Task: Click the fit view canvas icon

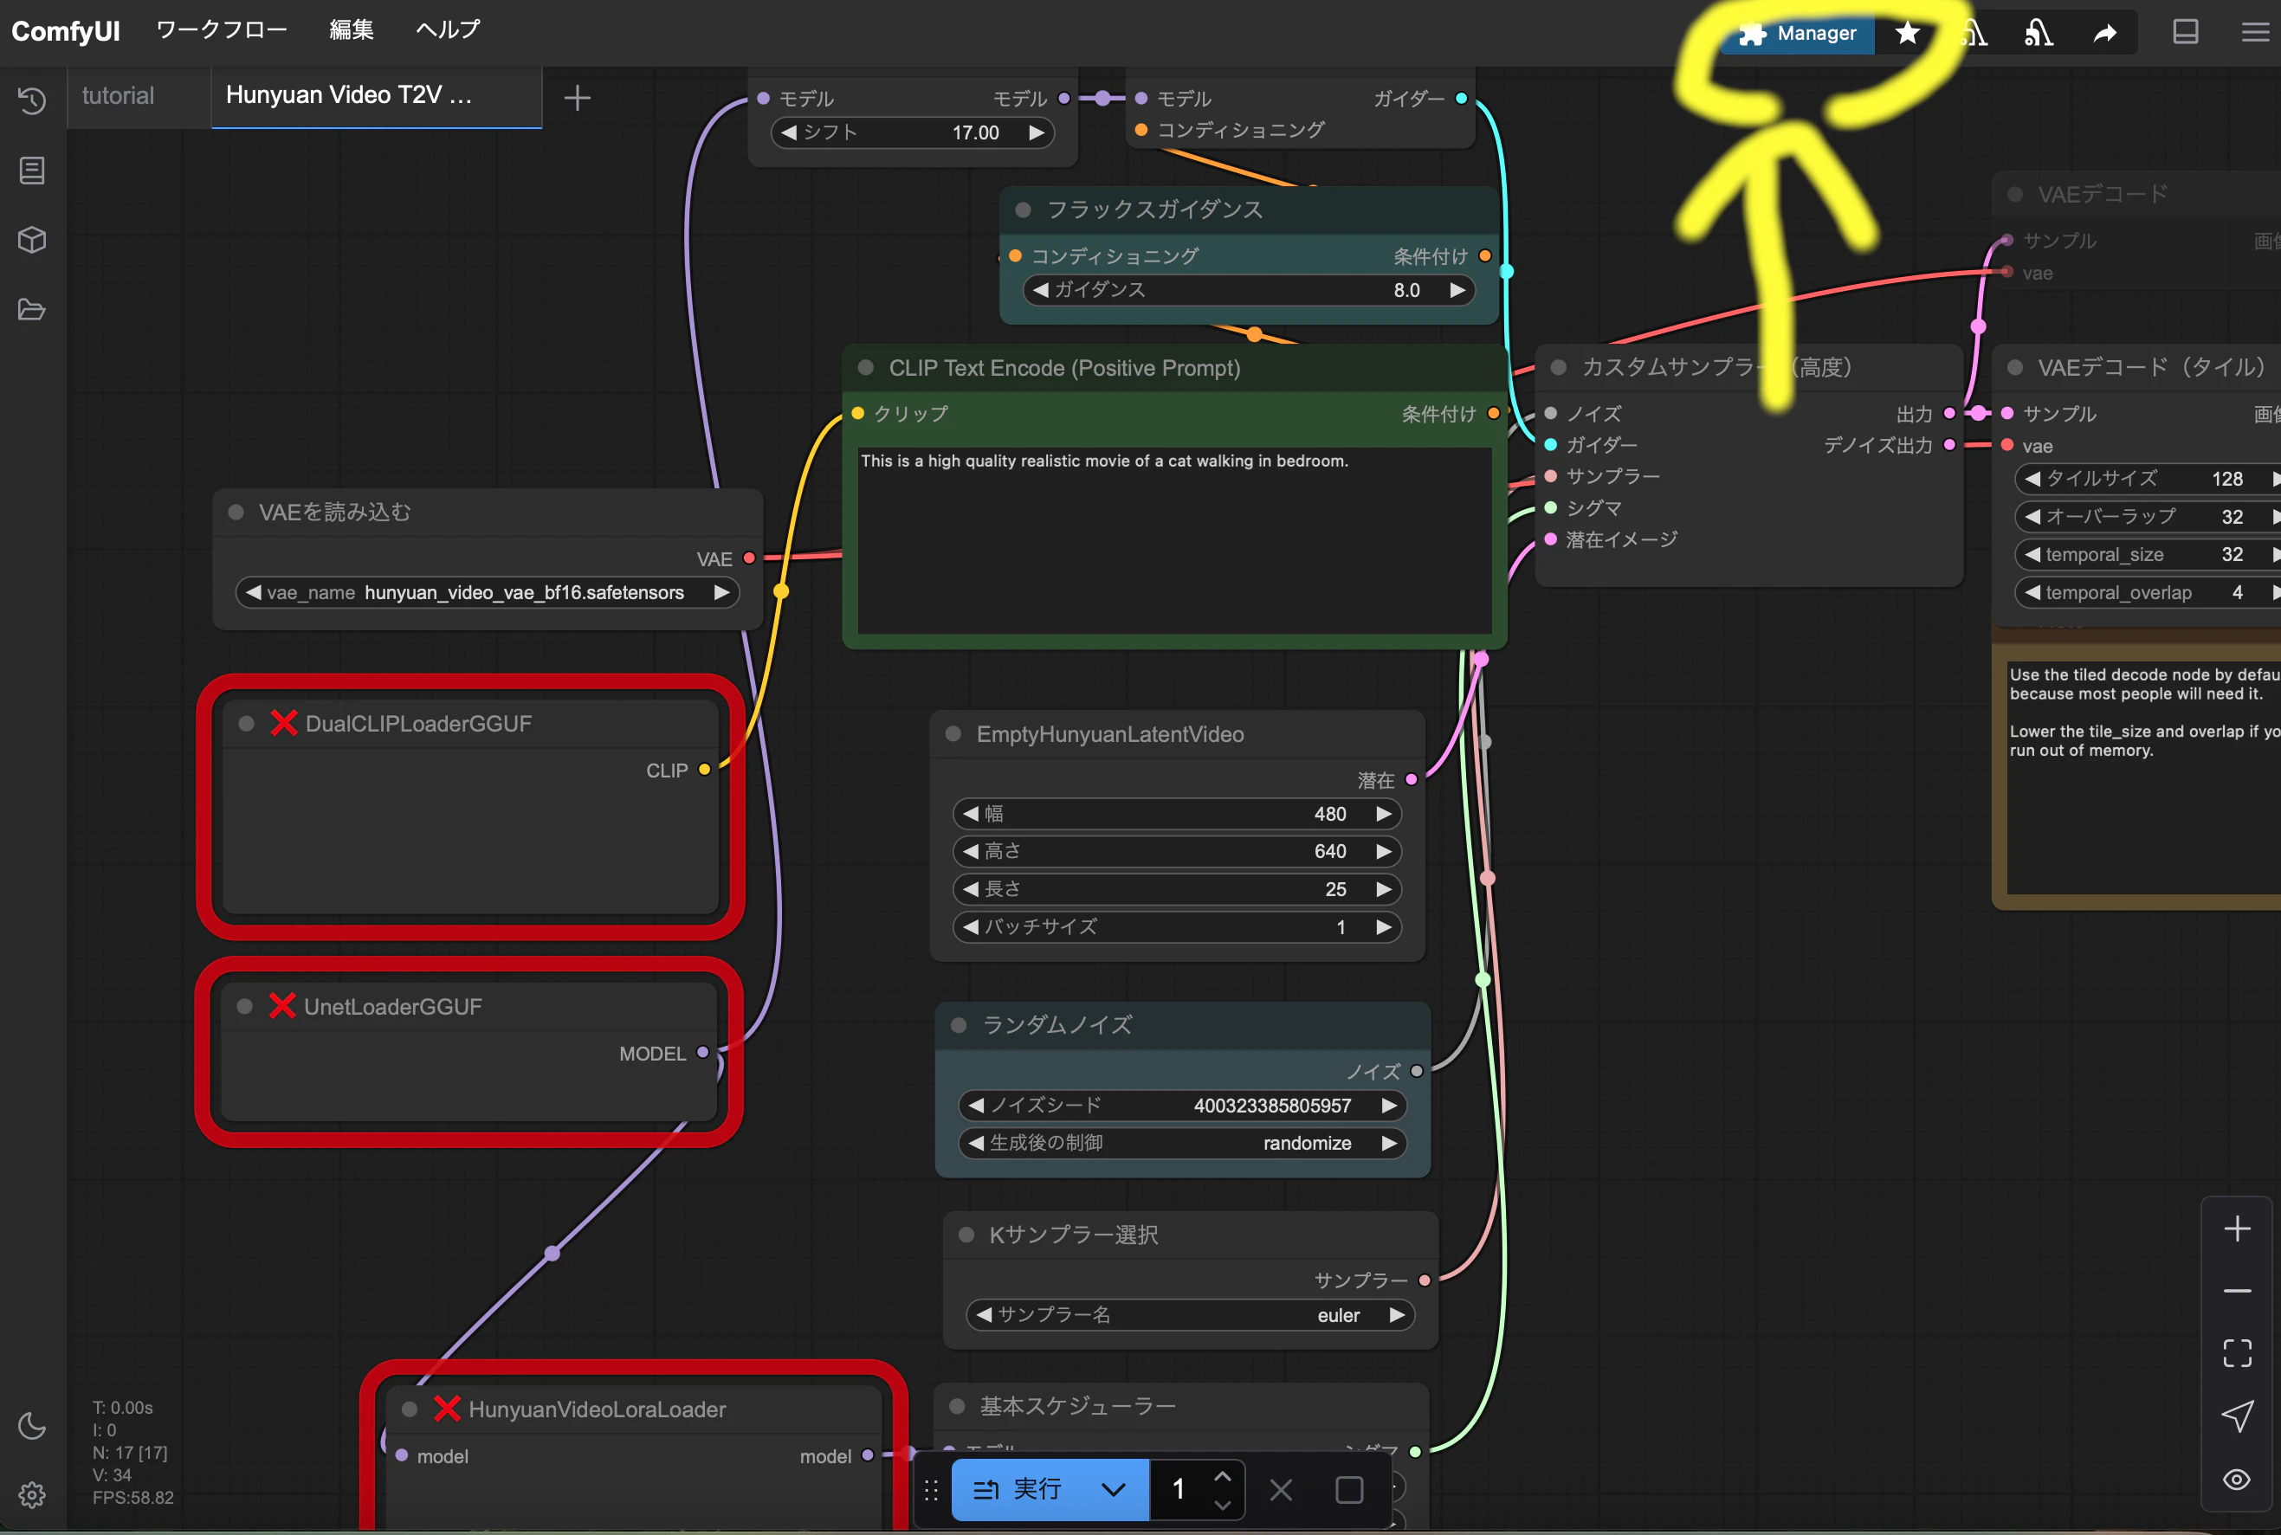Action: pyautogui.click(x=2237, y=1353)
